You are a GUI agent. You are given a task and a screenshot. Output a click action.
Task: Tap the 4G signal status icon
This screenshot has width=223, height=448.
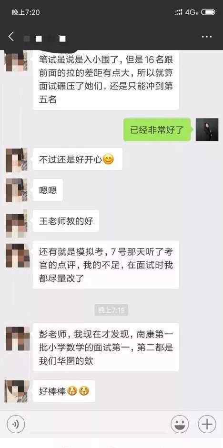[192, 12]
